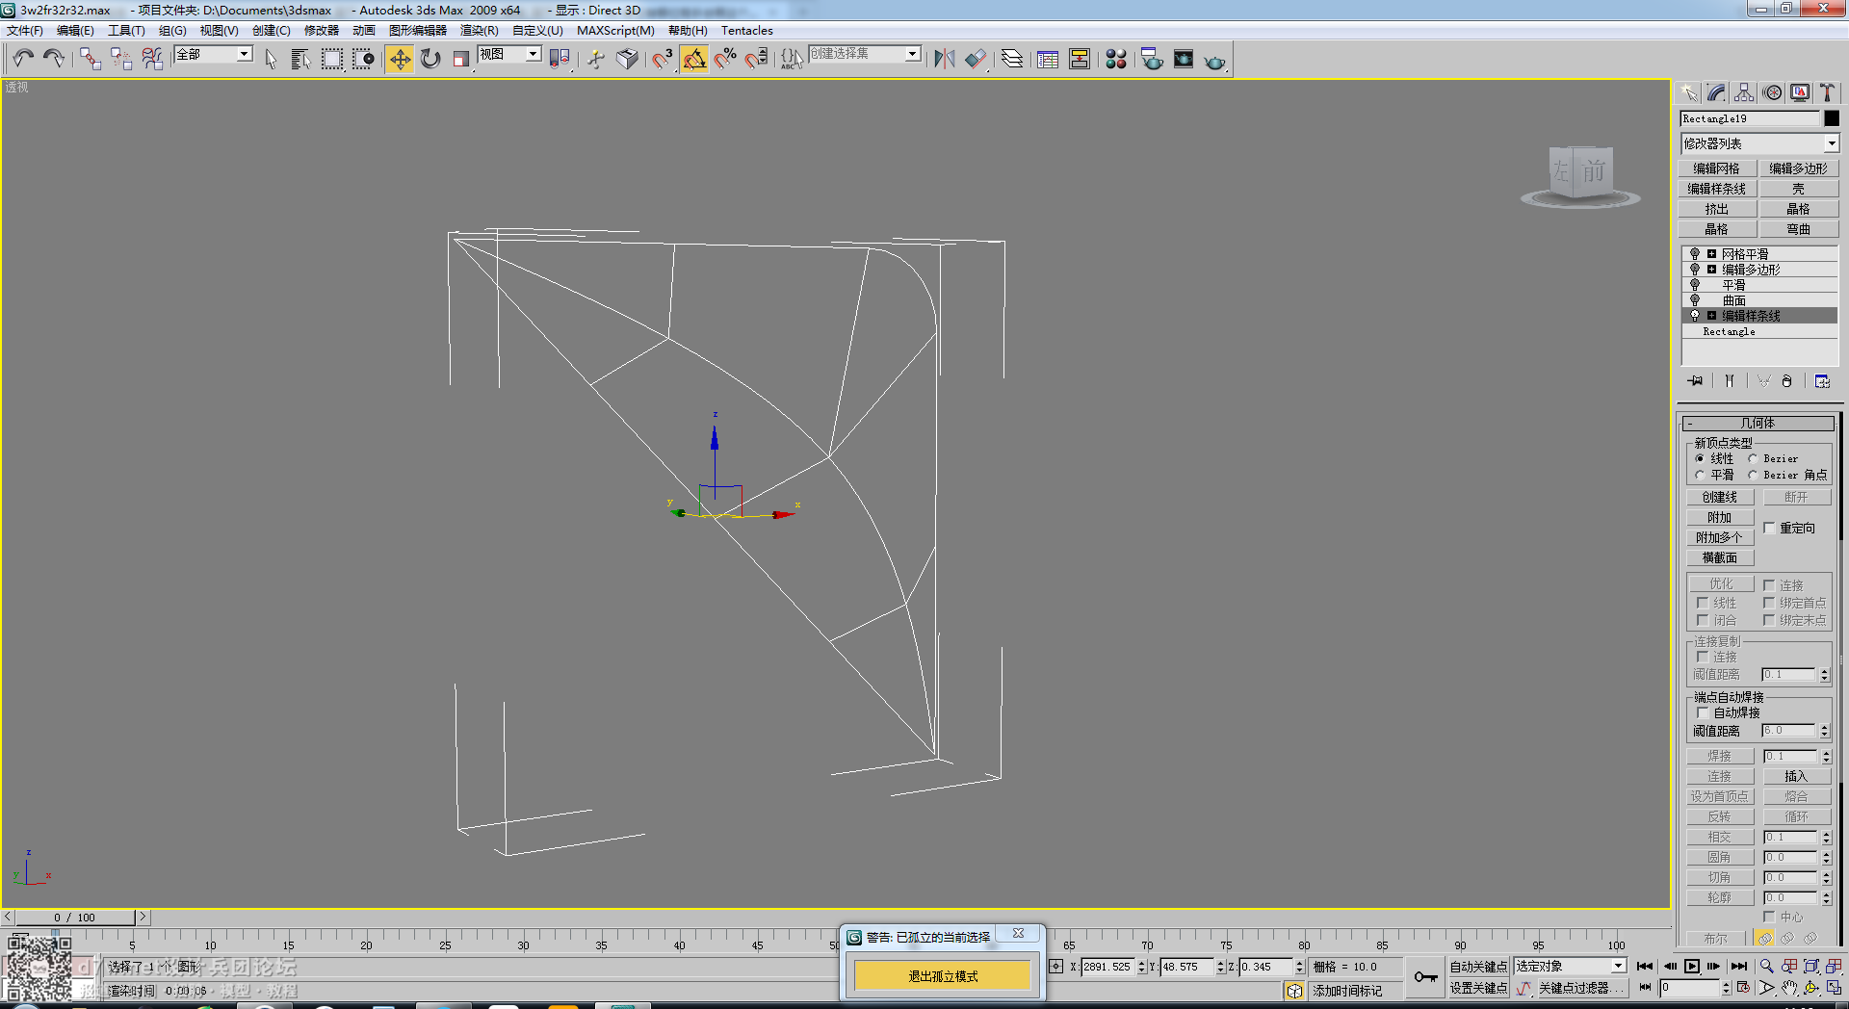The width and height of the screenshot is (1849, 1009).
Task: Click 退出孤立模式 button
Action: click(x=943, y=976)
